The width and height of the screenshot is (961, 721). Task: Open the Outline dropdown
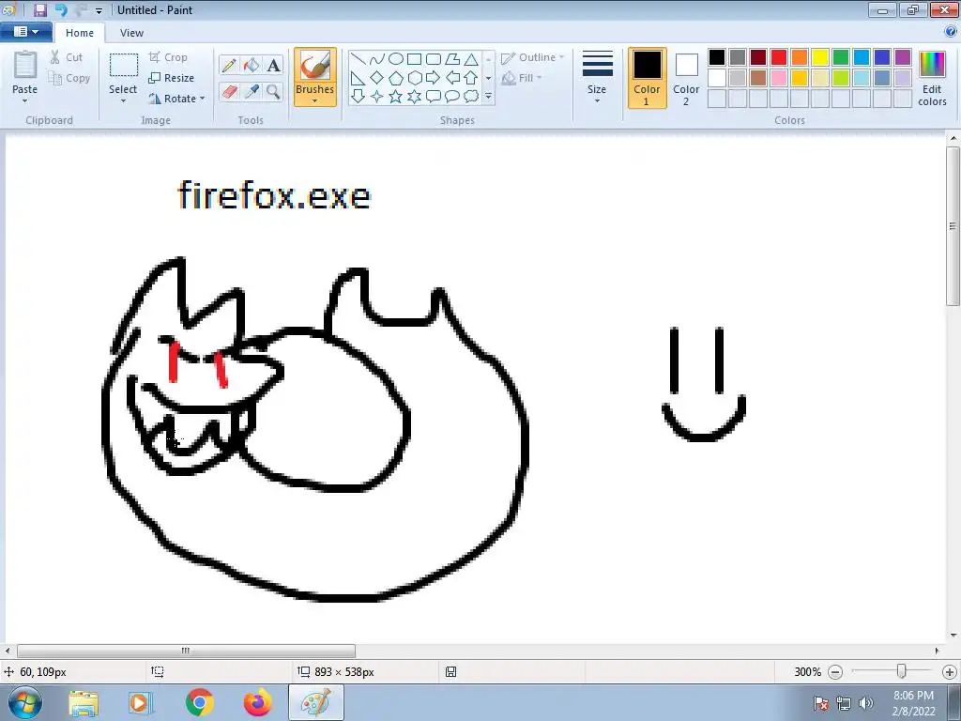pos(533,57)
